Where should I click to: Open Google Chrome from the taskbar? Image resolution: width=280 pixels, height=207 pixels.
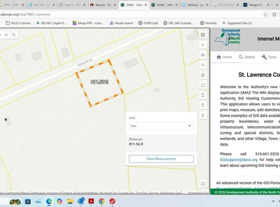click(x=102, y=201)
